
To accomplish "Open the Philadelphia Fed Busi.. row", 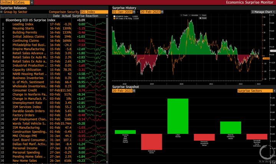I will (53, 45).
